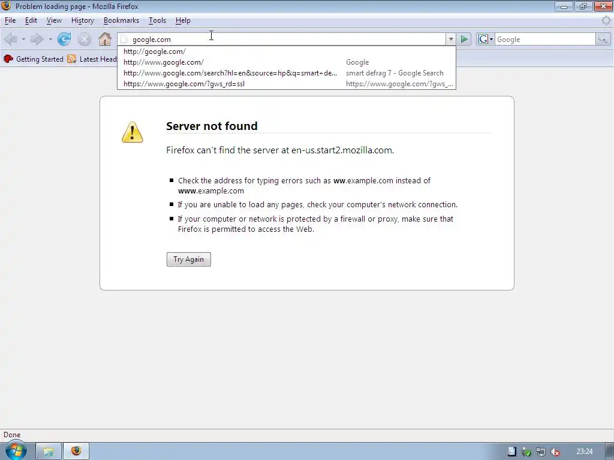The image size is (614, 460).
Task: Open the Edit menu
Action: (x=31, y=20)
